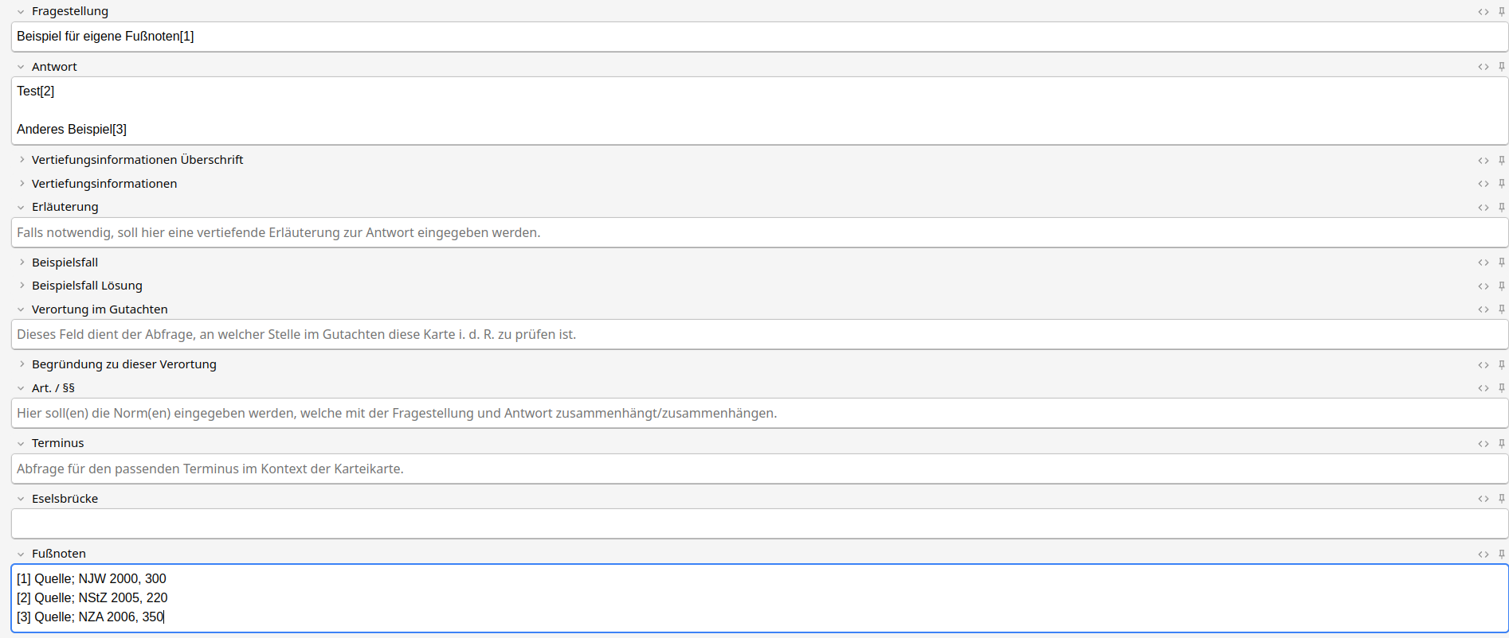Collapse the Fragestellung field
Viewport: 1509px width, 638px height.
click(x=22, y=12)
